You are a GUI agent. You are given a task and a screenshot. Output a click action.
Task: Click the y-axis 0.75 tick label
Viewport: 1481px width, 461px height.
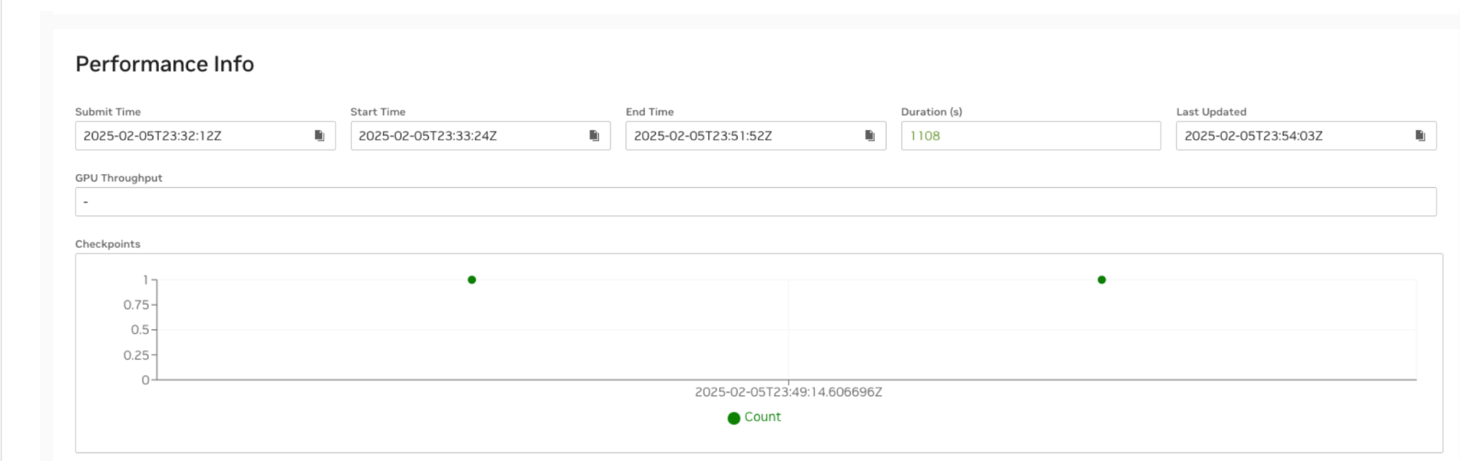[136, 305]
